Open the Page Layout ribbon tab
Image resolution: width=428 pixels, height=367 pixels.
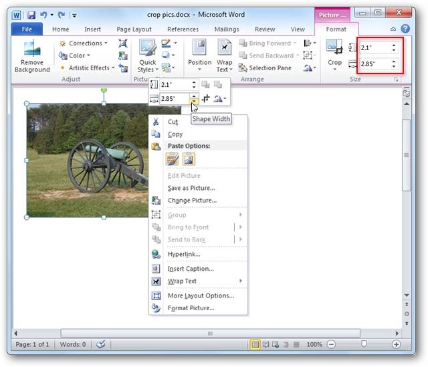coord(134,29)
